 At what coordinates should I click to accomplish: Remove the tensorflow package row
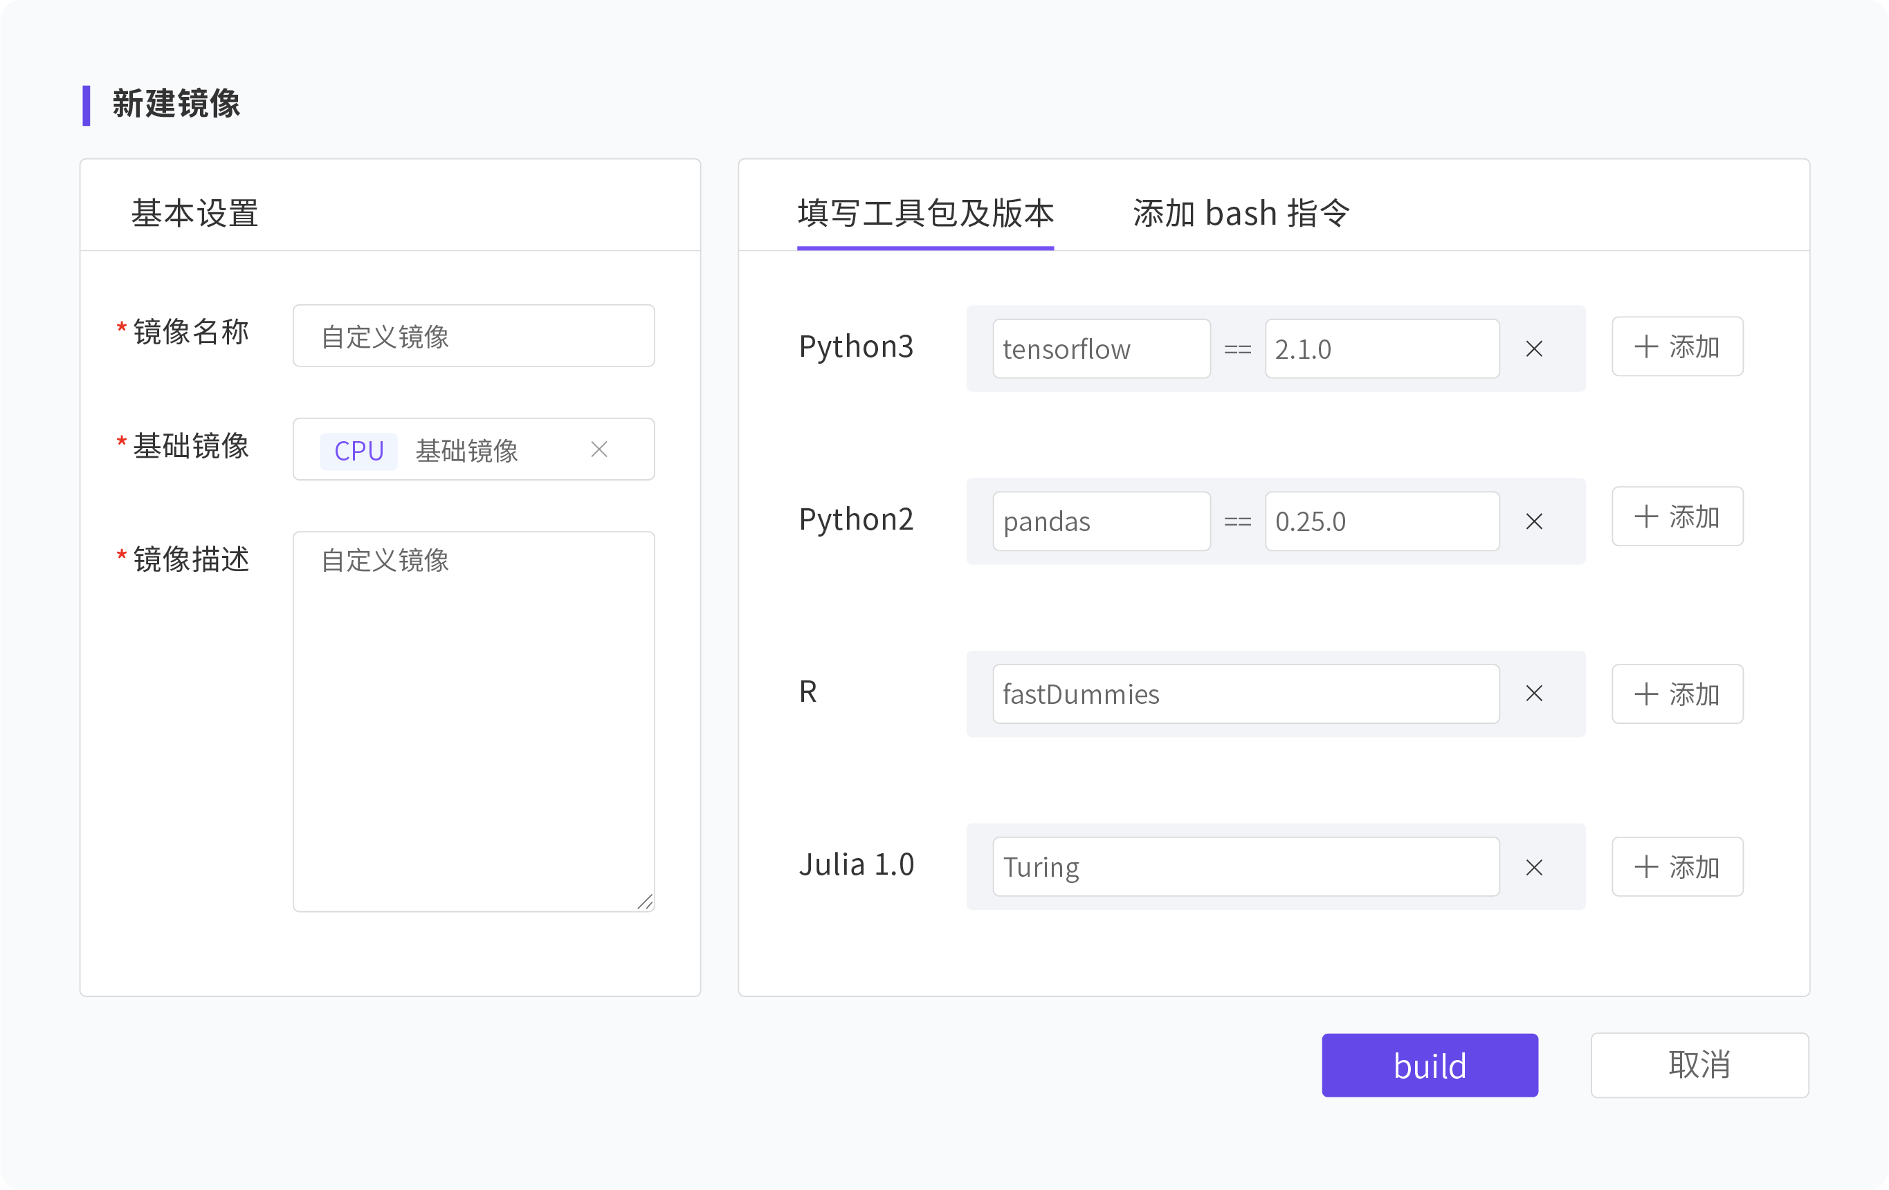click(1533, 349)
